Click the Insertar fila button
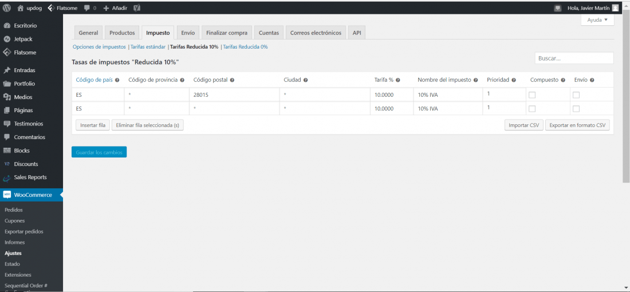The height and width of the screenshot is (292, 630). tap(93, 125)
